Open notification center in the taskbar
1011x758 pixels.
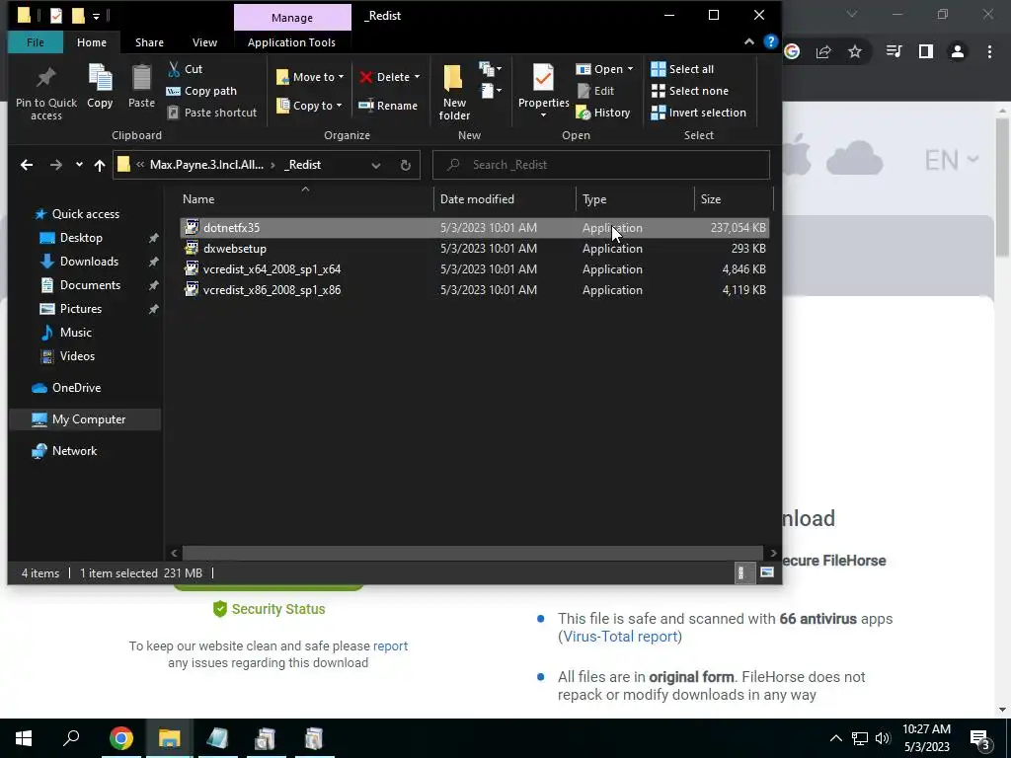(x=980, y=738)
